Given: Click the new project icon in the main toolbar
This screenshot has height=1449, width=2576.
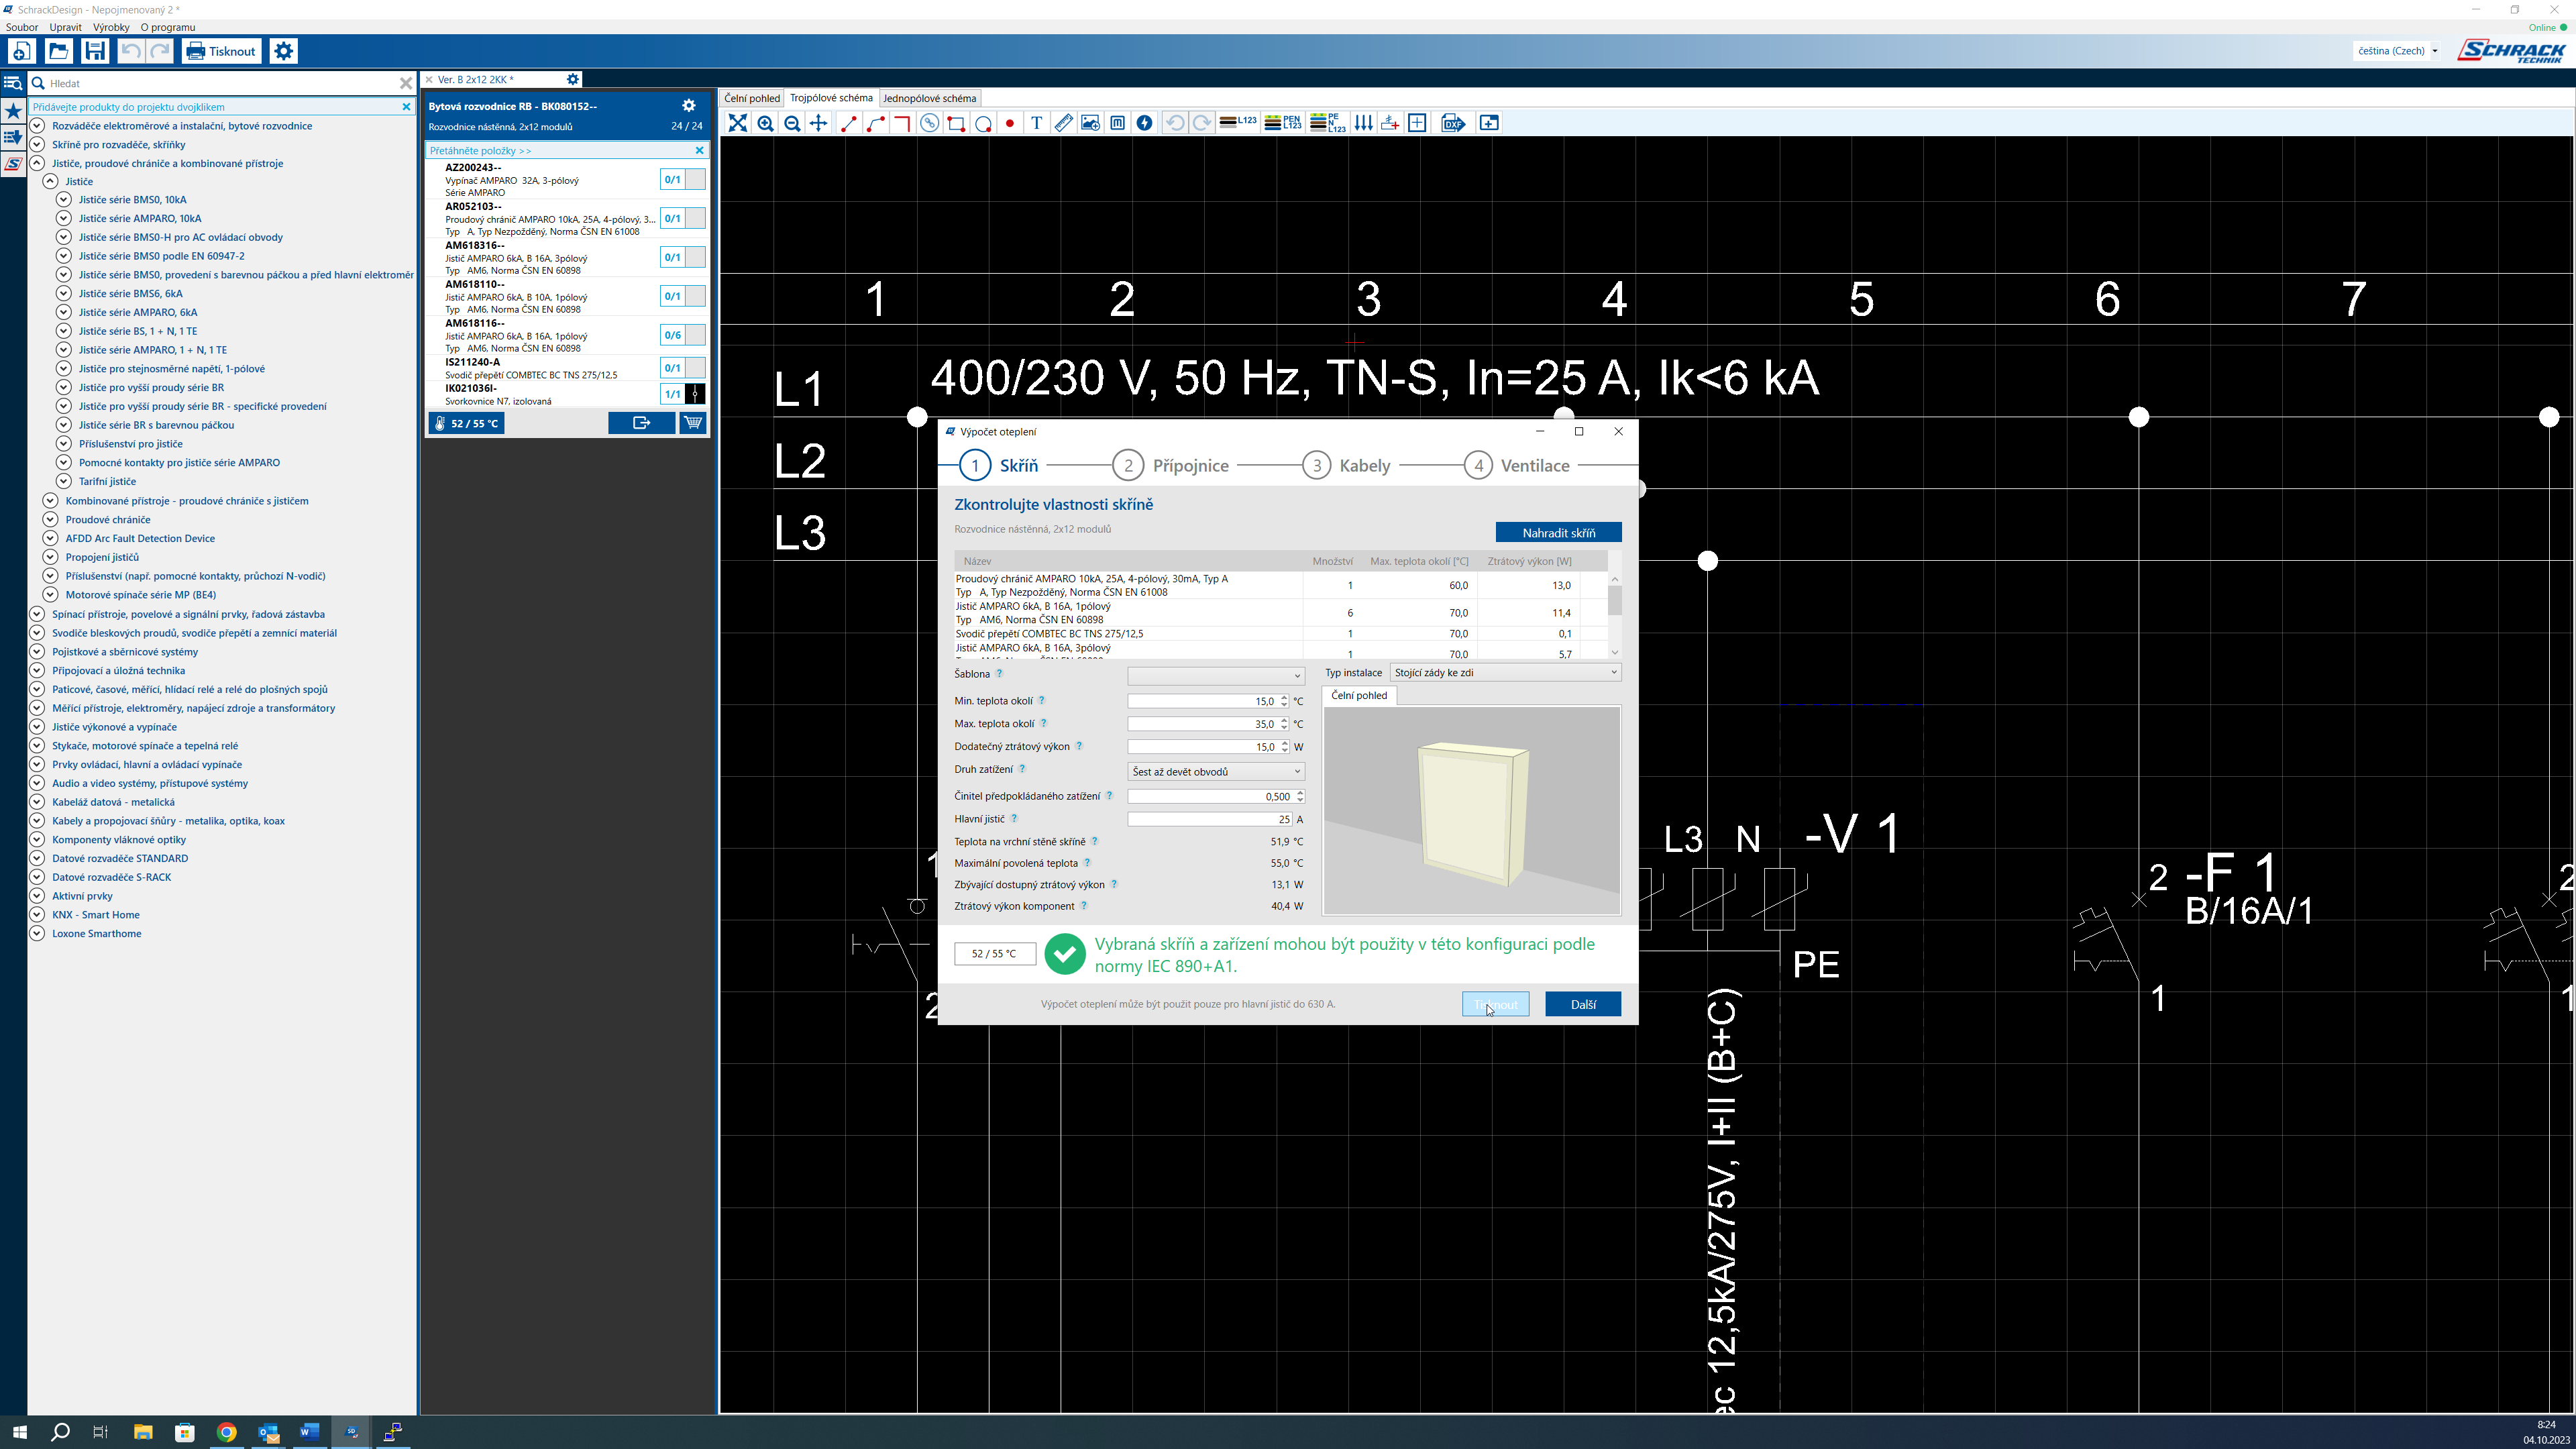Looking at the screenshot, I should [22, 51].
